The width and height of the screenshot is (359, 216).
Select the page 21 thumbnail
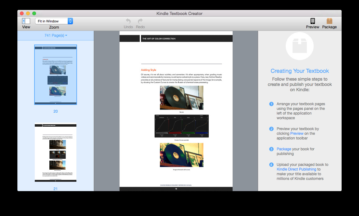[56, 152]
